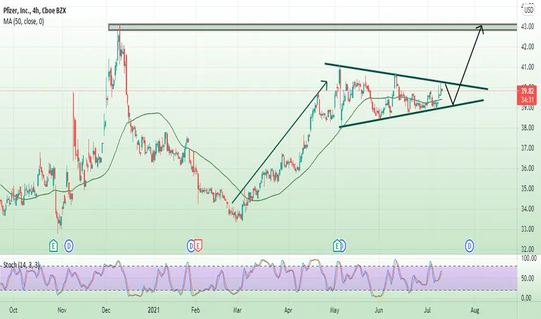Click the Jun label on time axis
Image resolution: width=541 pixels, height=319 pixels.
pyautogui.click(x=379, y=310)
